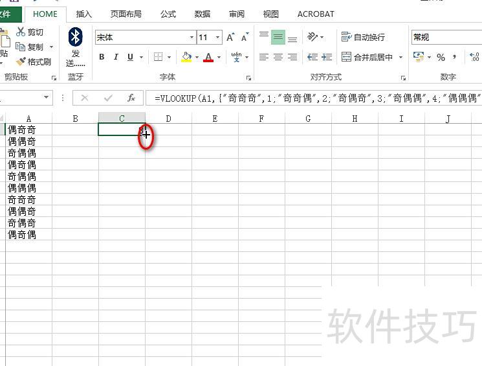Select the A-column cell reading 奇偶奇
The height and width of the screenshot is (366, 482).
[28, 223]
